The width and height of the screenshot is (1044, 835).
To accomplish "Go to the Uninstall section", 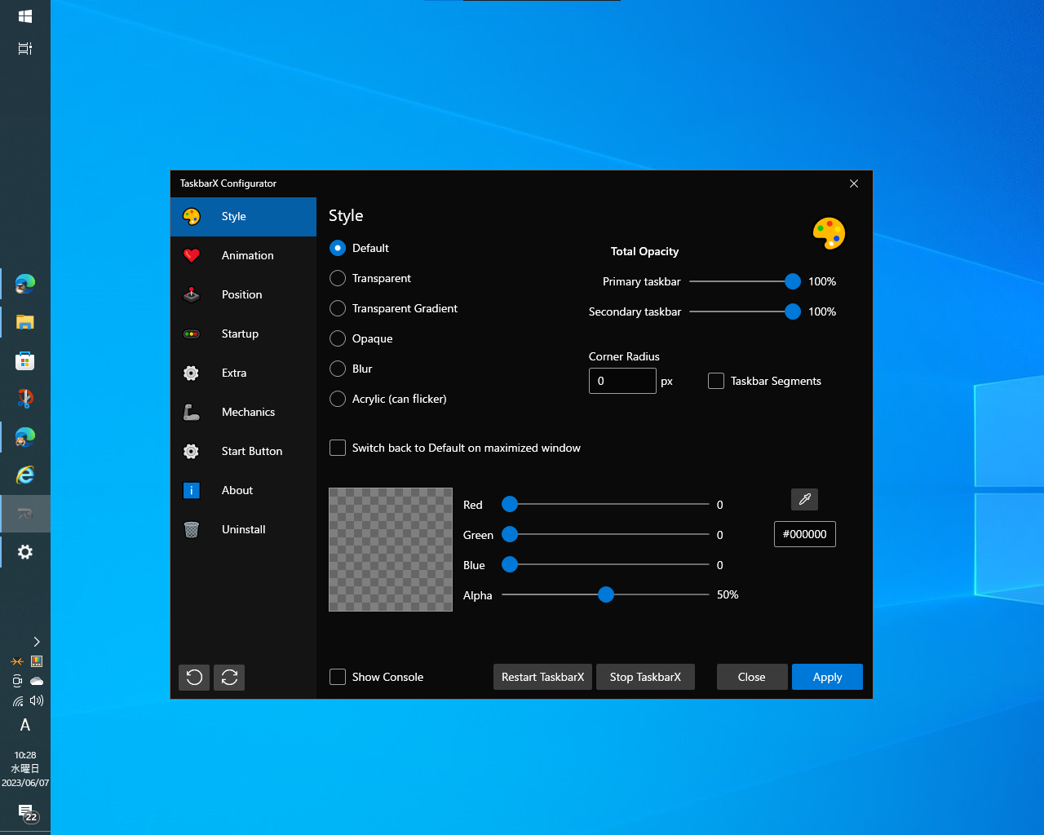I will point(243,529).
